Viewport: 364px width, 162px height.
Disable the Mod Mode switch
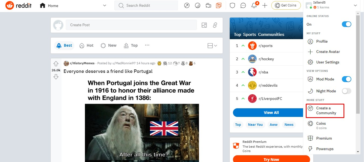coord(346,79)
